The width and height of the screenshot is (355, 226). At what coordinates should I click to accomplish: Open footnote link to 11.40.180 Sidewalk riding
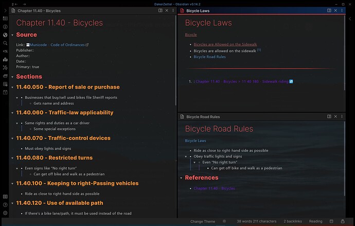(x=242, y=81)
